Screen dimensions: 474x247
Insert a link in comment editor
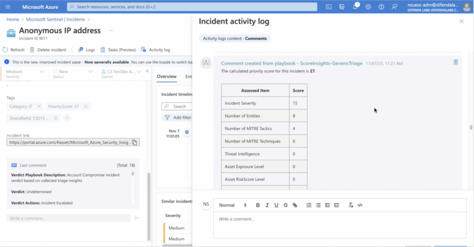click(295, 205)
